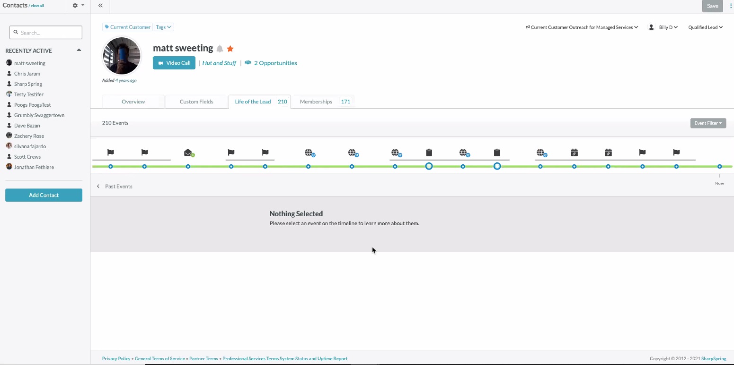Open the 2 Opportunities link
Image resolution: width=734 pixels, height=365 pixels.
tap(275, 63)
